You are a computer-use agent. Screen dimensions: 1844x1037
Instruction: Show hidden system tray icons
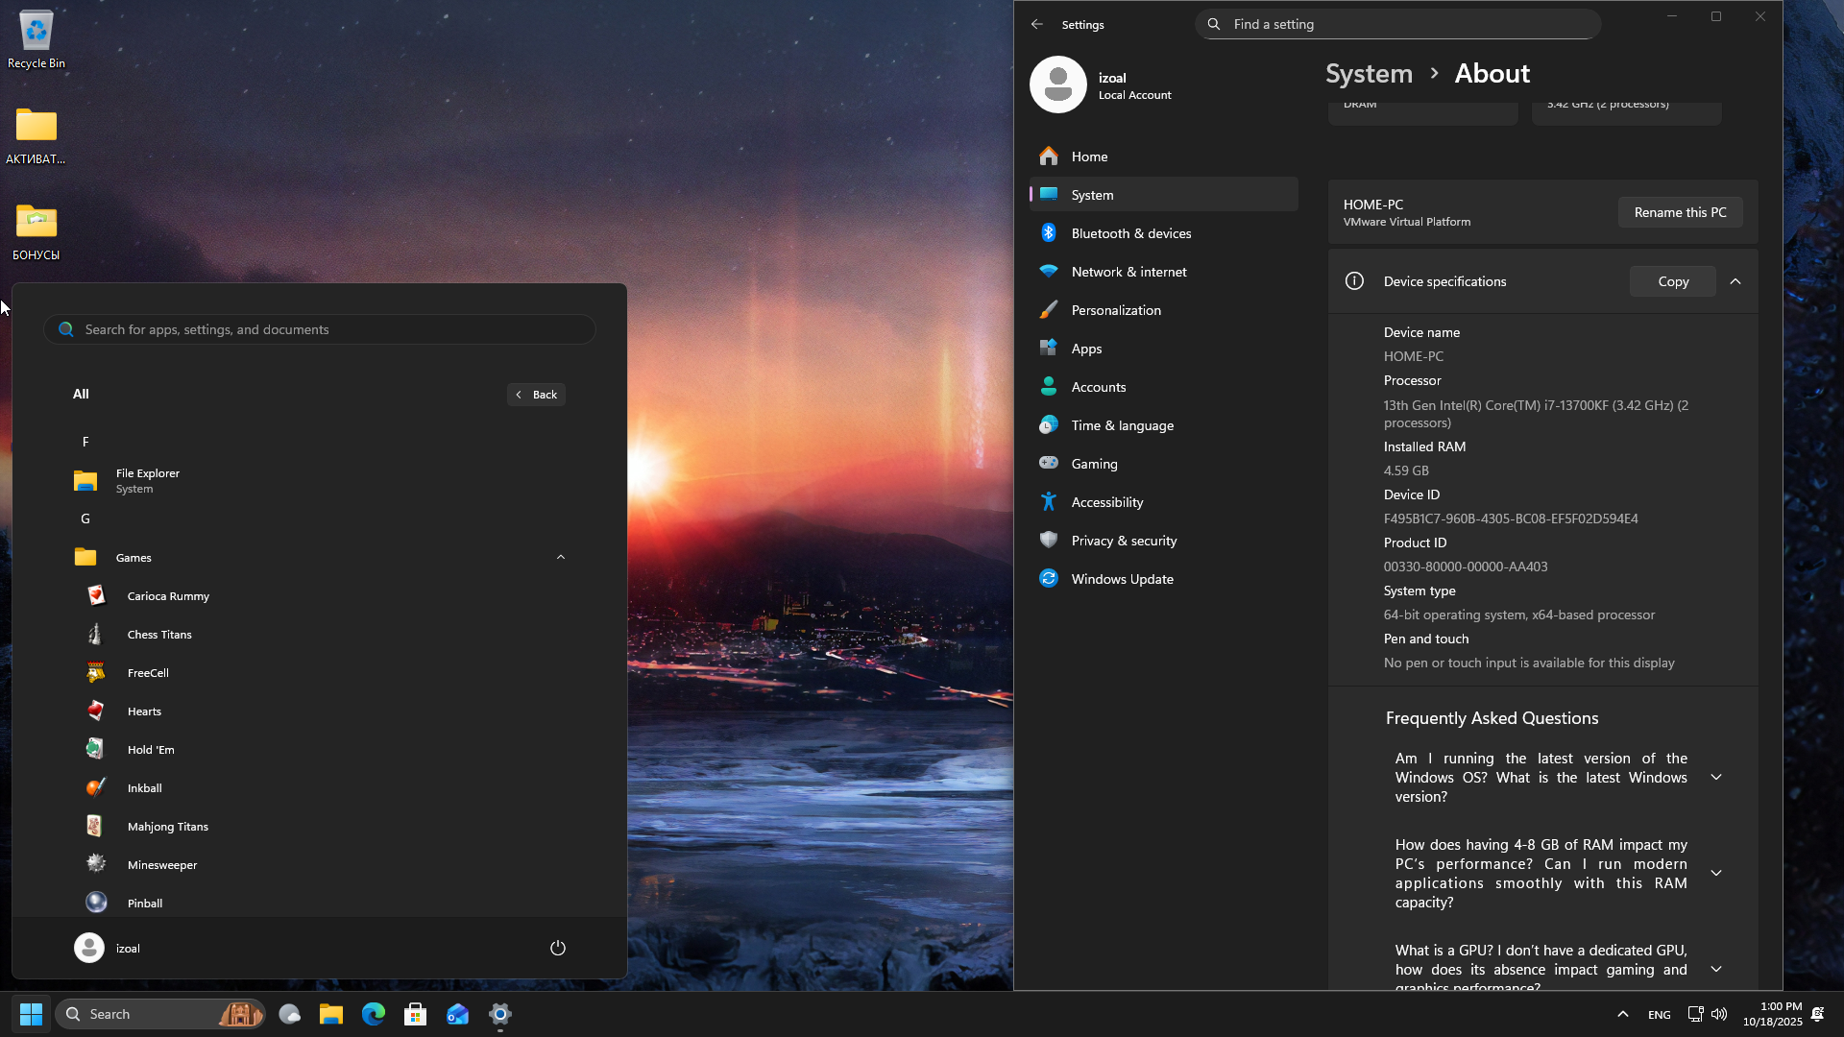pyautogui.click(x=1622, y=1014)
